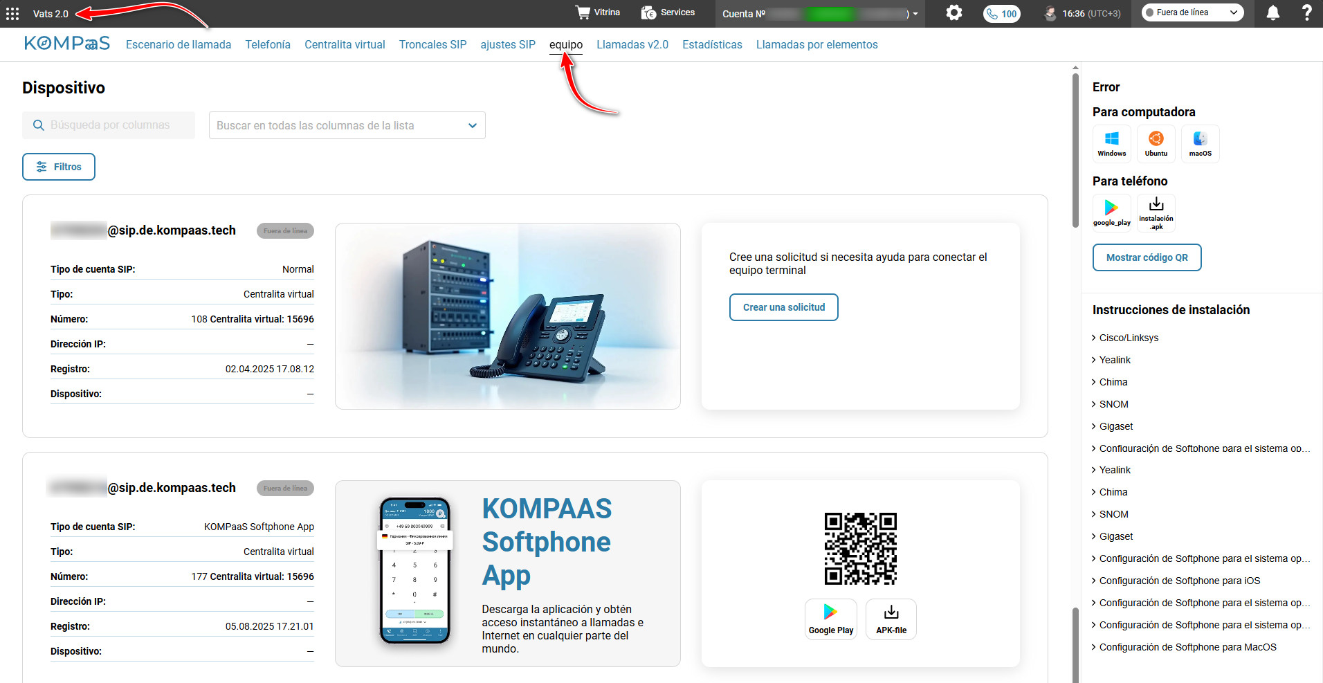Expand the first SNOM instructions

point(1110,404)
